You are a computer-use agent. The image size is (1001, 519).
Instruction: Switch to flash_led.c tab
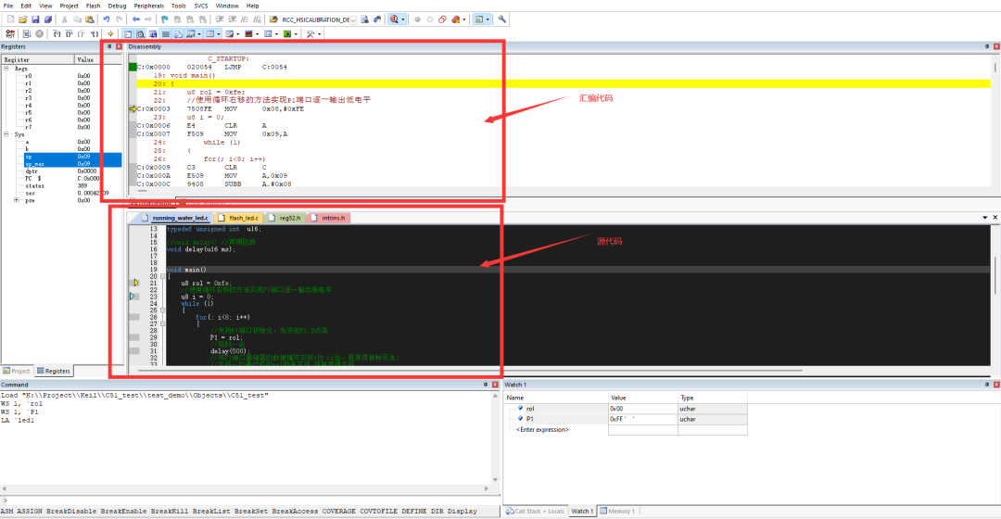(239, 218)
